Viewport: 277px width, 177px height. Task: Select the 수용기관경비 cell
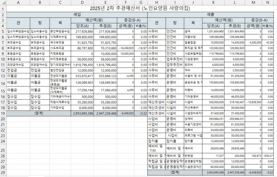point(193,124)
